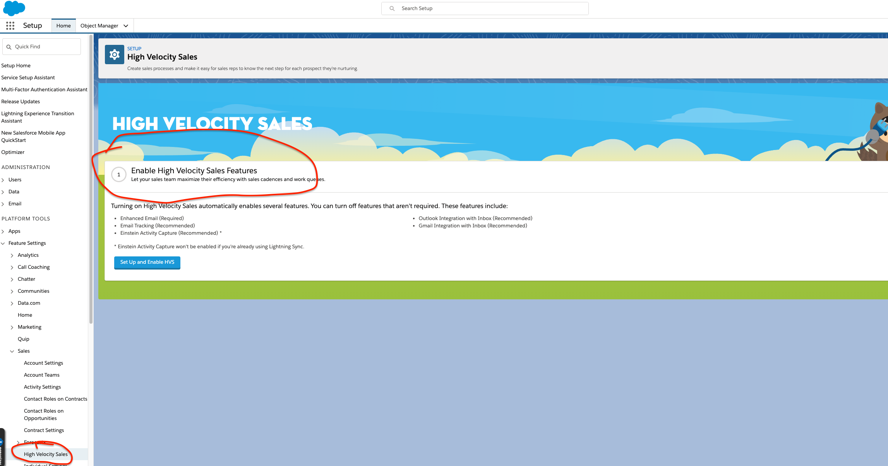Click the step 1 circle indicator
The width and height of the screenshot is (888, 466).
point(119,174)
